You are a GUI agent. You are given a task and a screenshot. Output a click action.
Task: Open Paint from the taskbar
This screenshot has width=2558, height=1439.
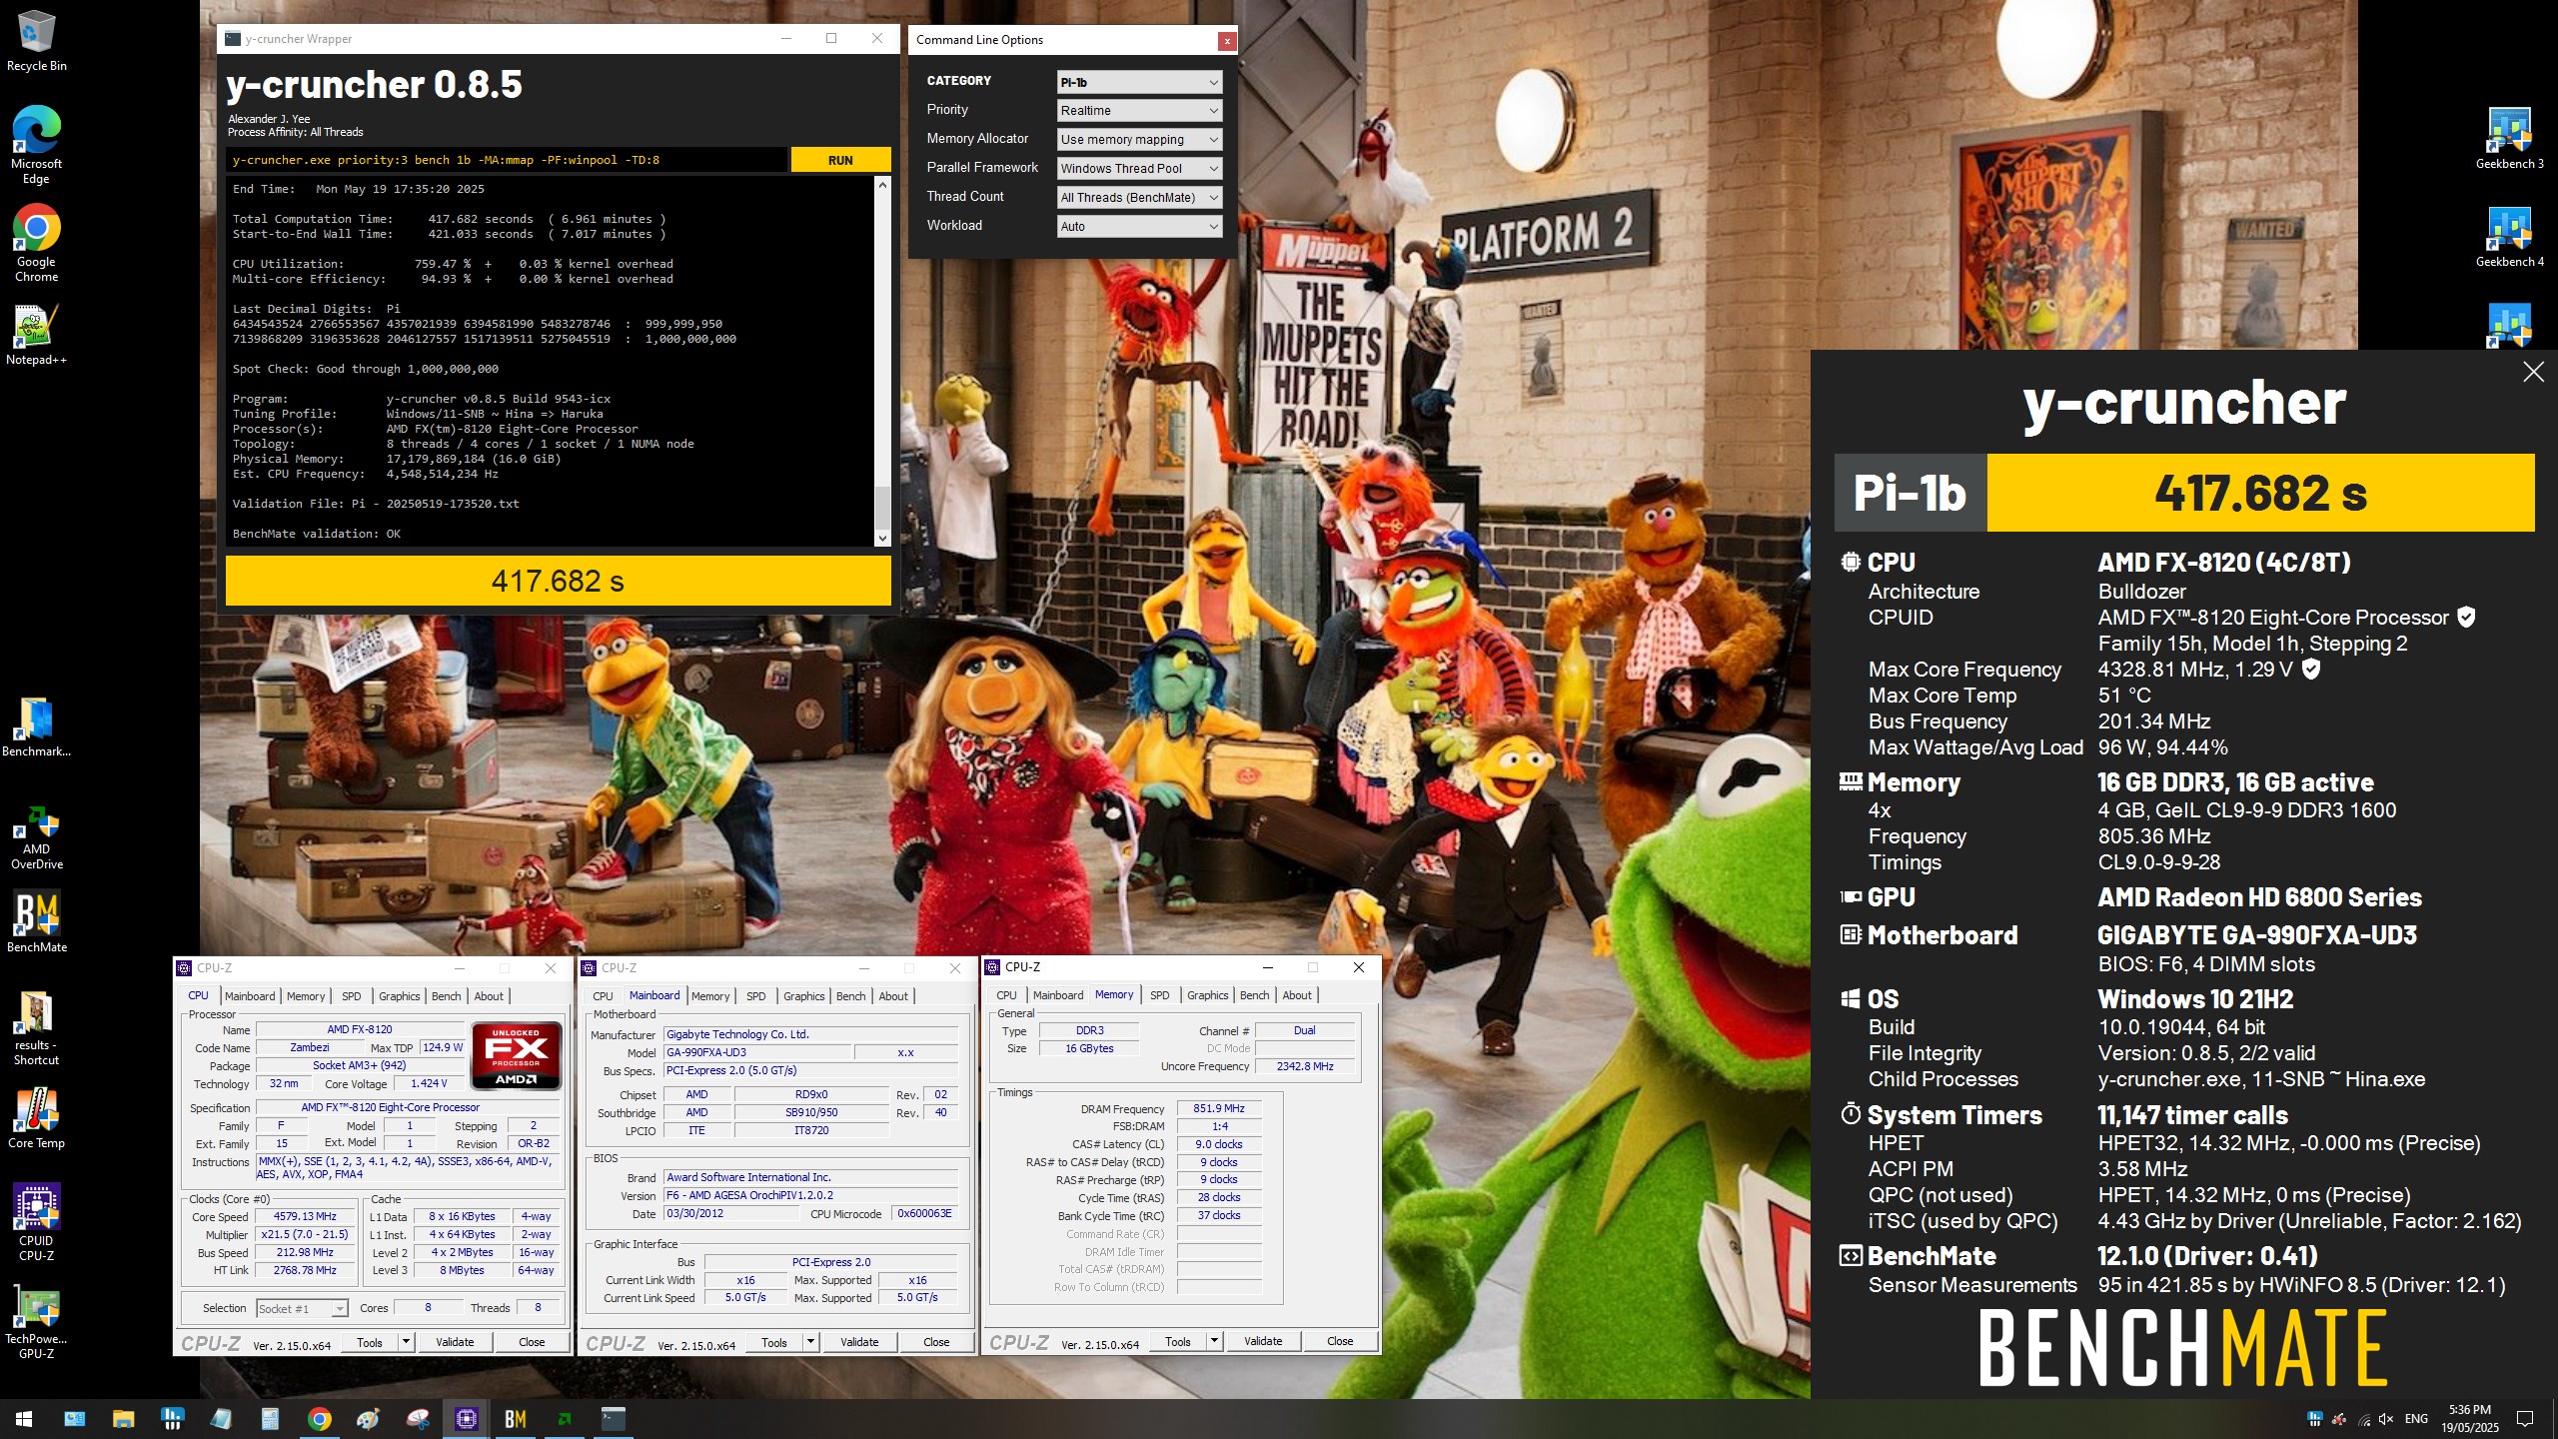tap(368, 1418)
